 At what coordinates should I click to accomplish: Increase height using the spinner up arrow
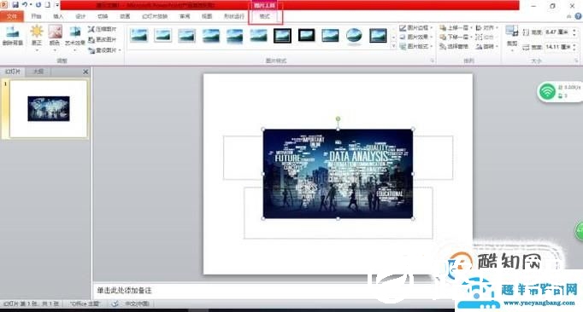(574, 31)
